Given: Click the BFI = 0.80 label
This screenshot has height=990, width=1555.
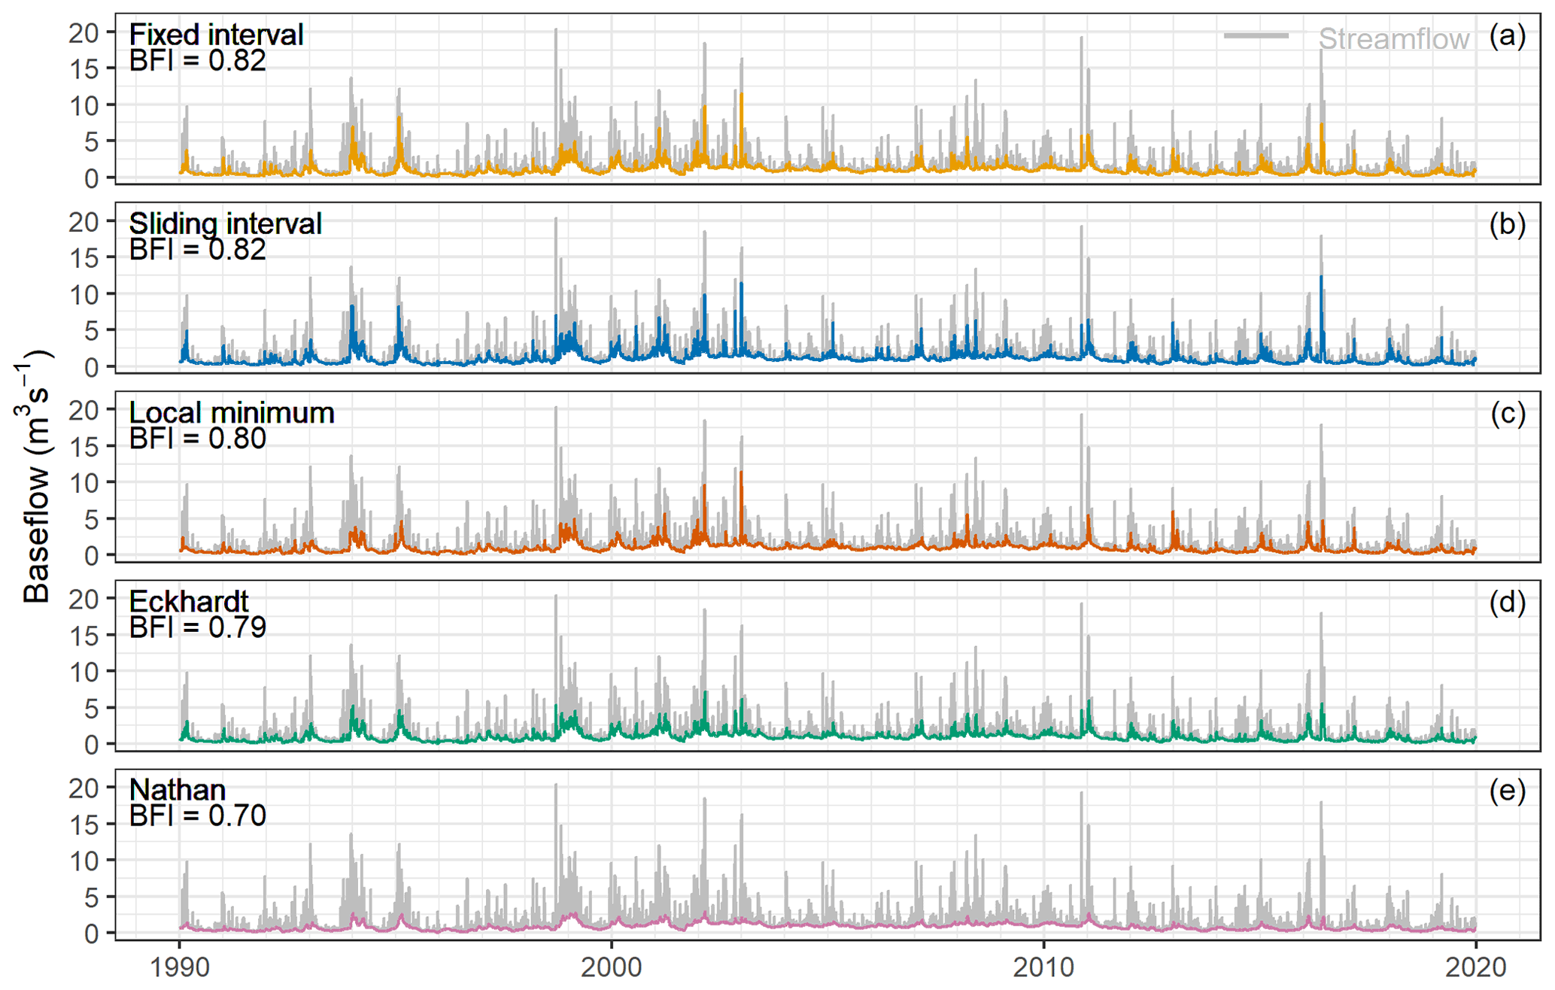Looking at the screenshot, I should point(197,439).
